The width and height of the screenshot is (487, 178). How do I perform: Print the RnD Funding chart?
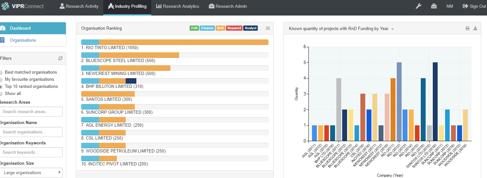pyautogui.click(x=468, y=28)
